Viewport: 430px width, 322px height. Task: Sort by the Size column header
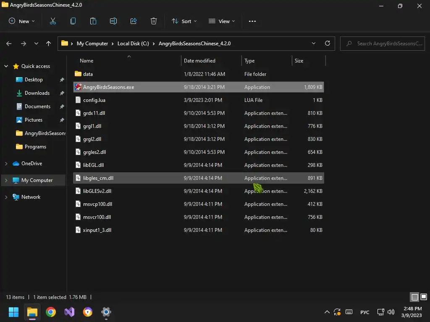coord(299,61)
